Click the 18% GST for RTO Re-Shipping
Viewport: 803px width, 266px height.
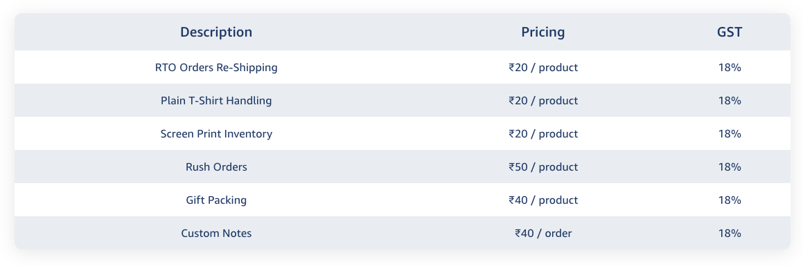tap(730, 68)
